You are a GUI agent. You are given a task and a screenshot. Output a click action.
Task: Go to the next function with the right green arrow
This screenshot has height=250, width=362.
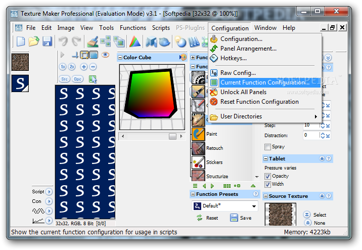(x=212, y=186)
